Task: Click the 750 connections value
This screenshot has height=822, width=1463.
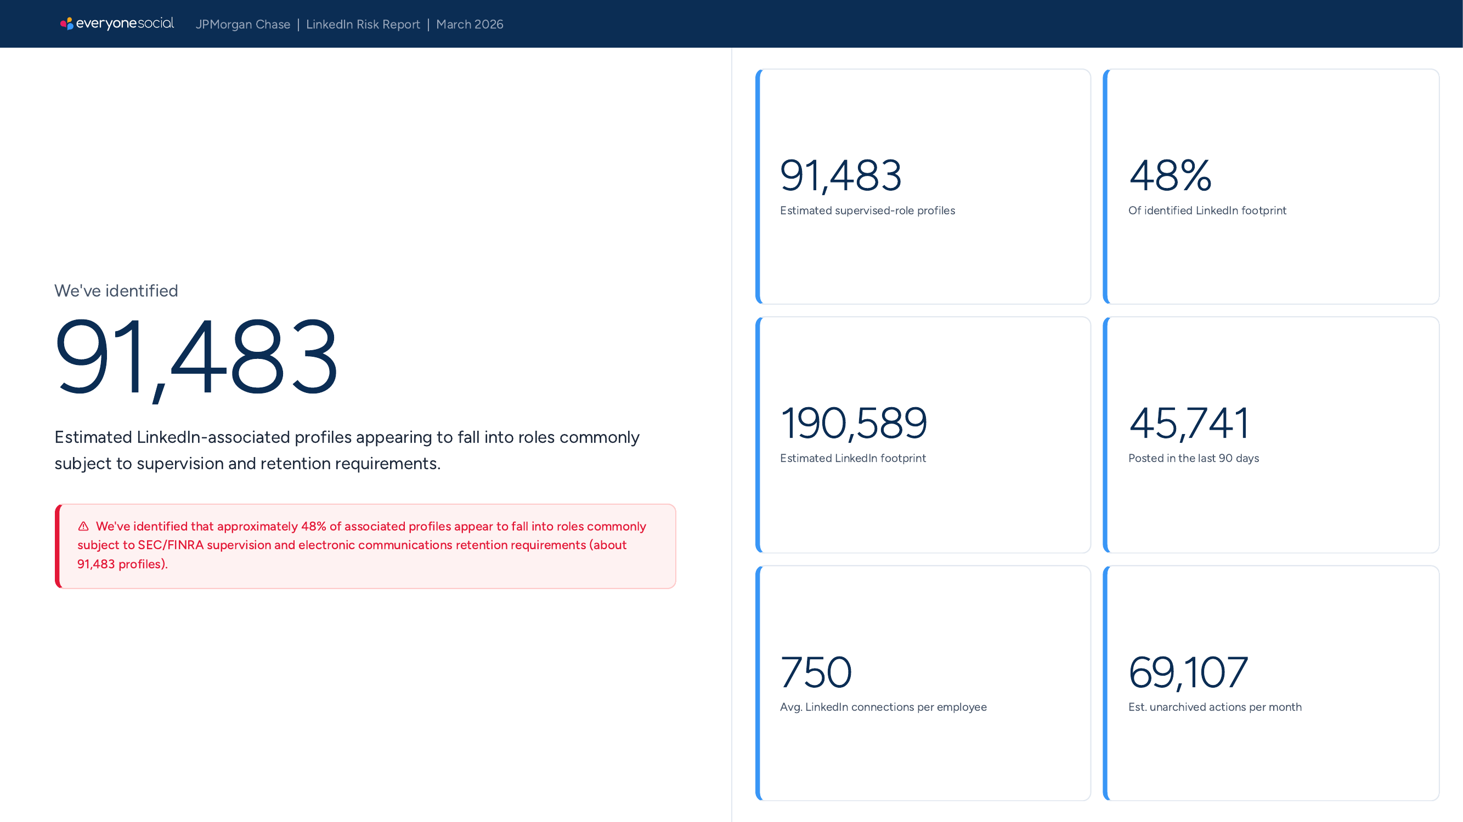Action: 816,672
